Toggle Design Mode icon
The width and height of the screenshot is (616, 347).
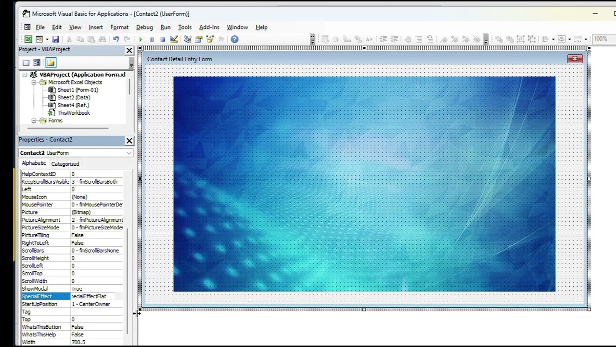[174, 40]
